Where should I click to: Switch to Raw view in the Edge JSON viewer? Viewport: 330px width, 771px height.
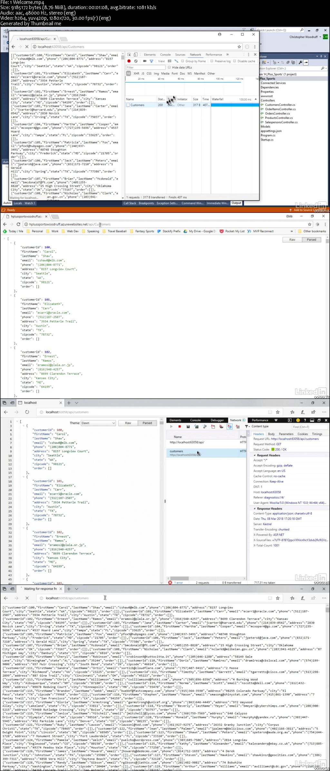click(x=128, y=423)
